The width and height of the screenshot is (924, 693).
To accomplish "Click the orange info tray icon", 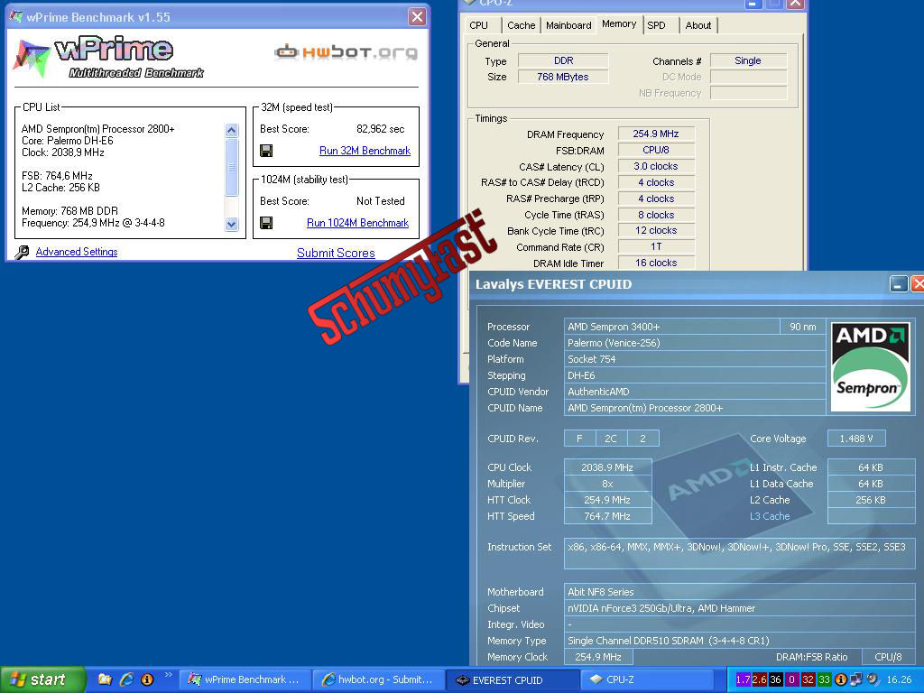I will pos(841,679).
